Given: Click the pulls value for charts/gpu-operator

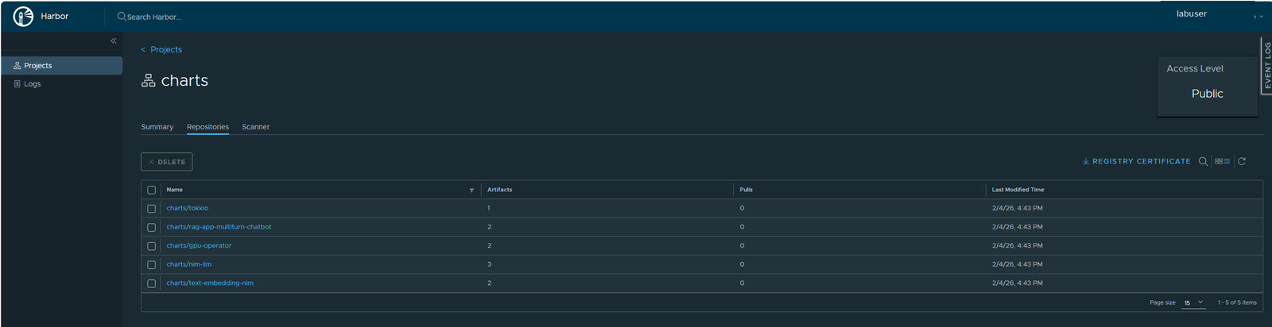Looking at the screenshot, I should [742, 245].
